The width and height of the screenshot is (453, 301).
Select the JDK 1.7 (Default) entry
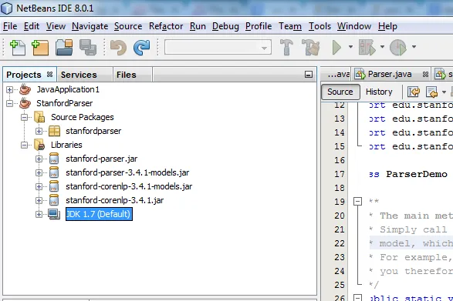pyautogui.click(x=99, y=214)
